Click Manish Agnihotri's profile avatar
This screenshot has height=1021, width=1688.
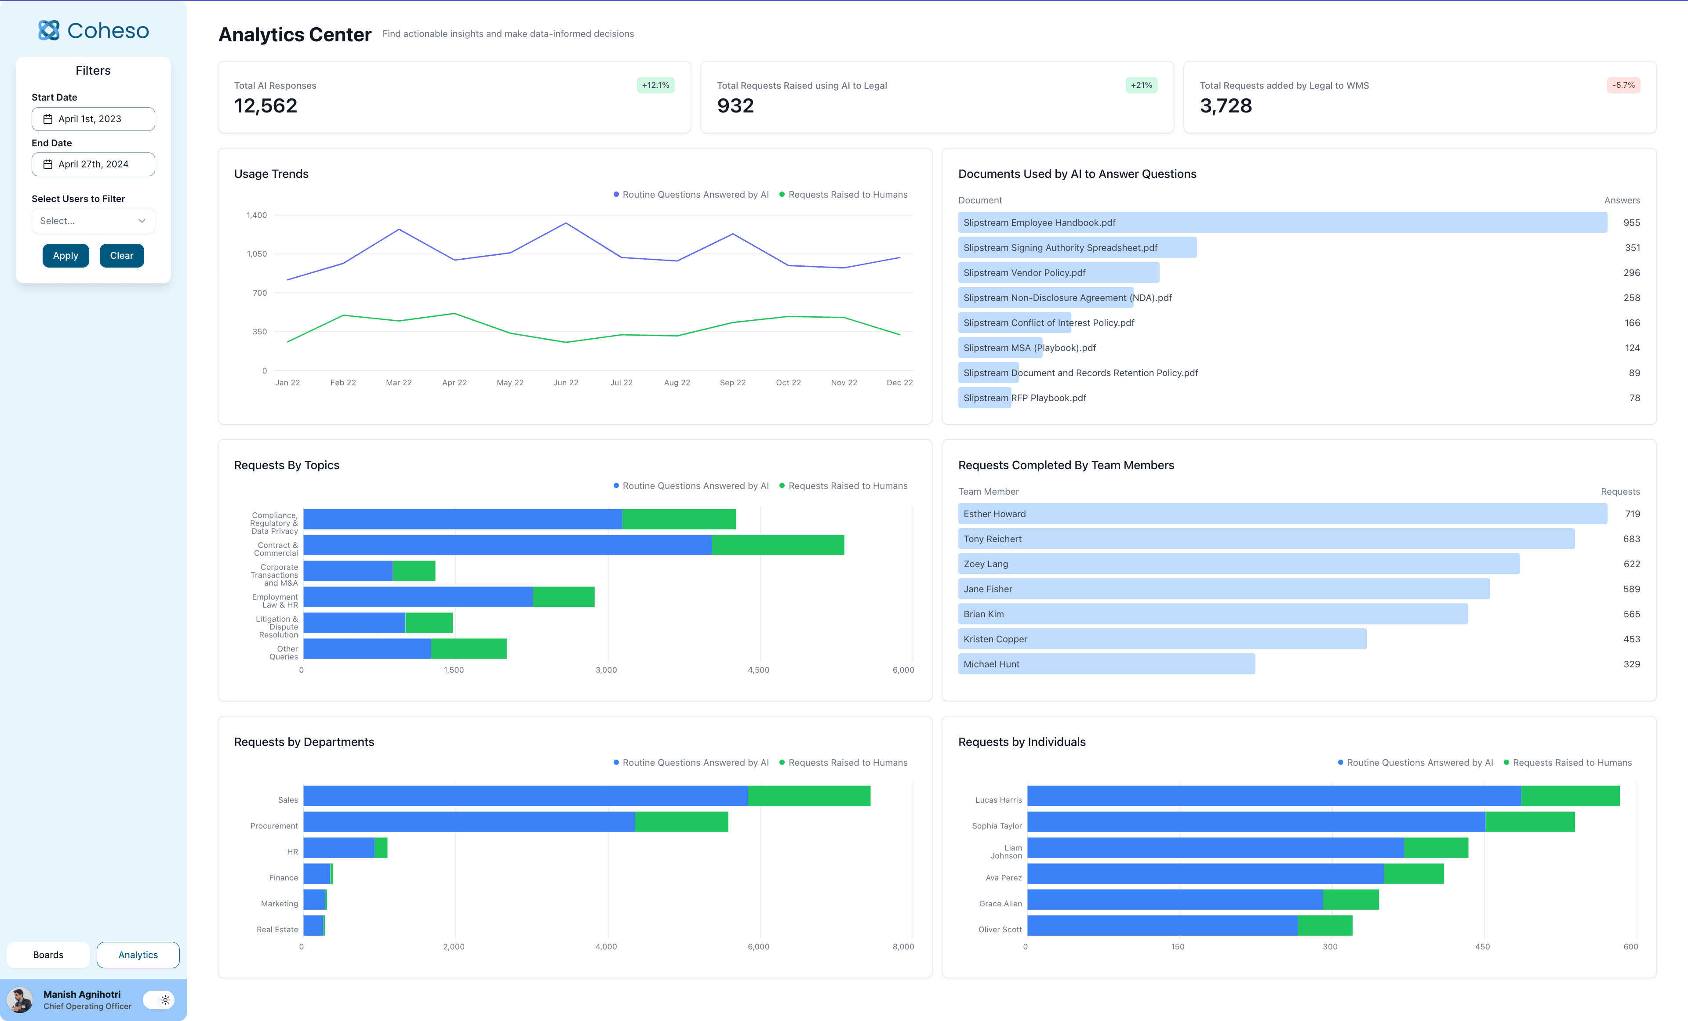[x=21, y=1000]
